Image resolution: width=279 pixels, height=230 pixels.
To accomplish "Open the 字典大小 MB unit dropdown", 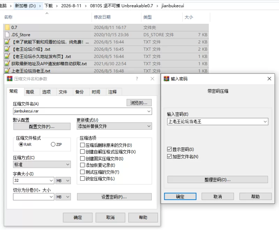I will 63,180.
